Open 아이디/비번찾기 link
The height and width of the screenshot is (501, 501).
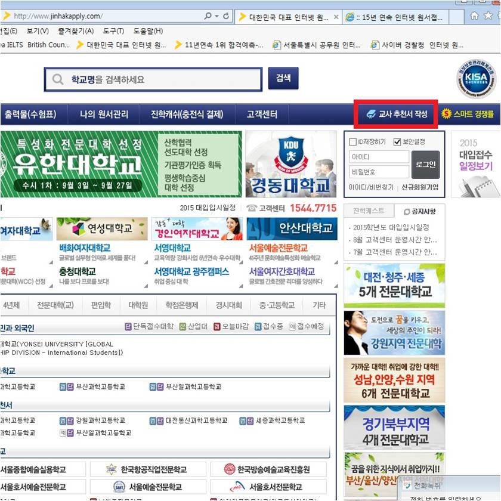371,187
